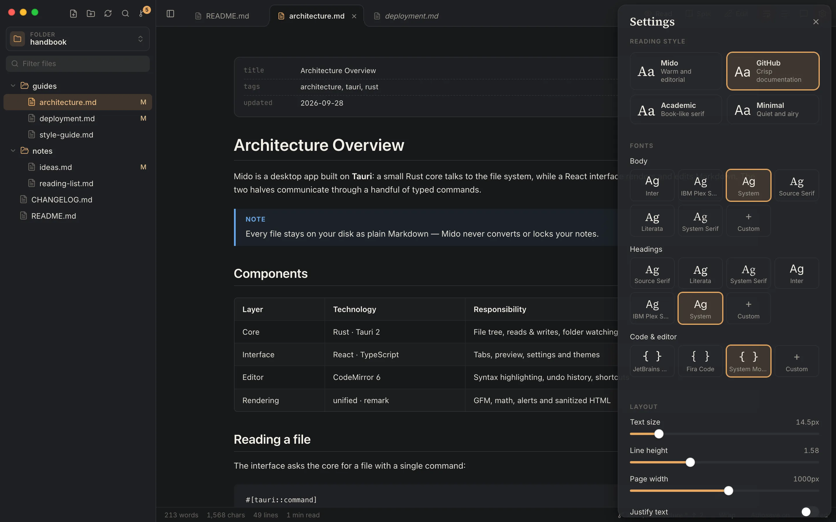
Task: Choose the Academic reading style
Action: click(x=676, y=109)
